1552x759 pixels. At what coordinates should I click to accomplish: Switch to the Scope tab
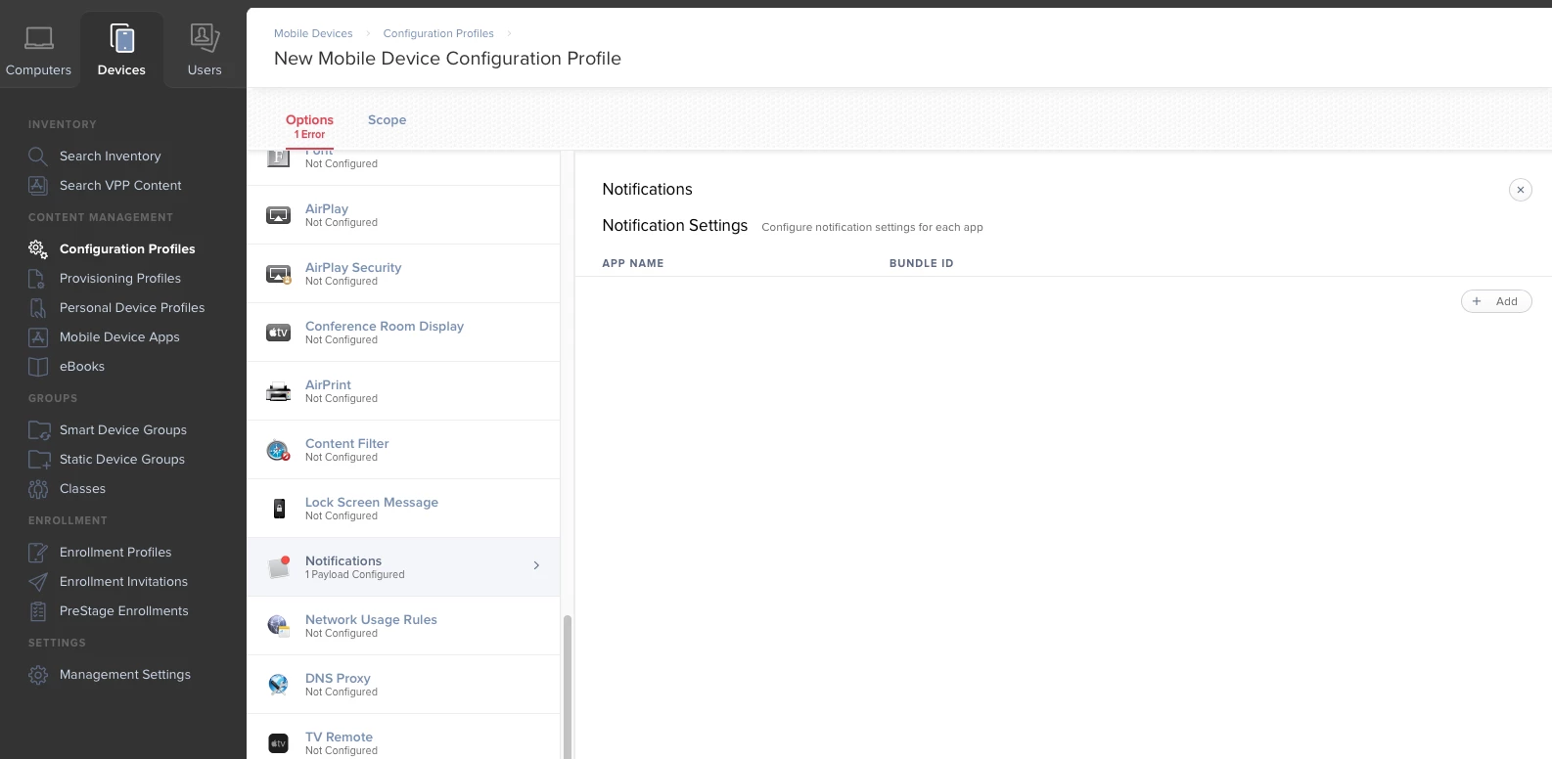tap(387, 120)
